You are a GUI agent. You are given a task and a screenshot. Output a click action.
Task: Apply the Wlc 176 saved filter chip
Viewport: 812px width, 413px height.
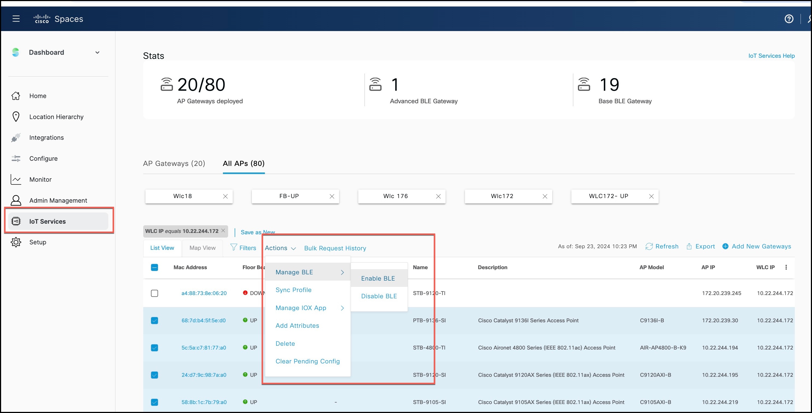396,196
